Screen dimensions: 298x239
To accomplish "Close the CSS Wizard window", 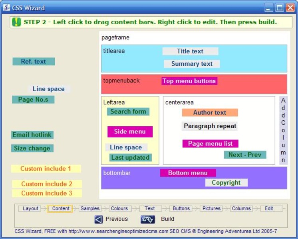I will click(x=290, y=8).
